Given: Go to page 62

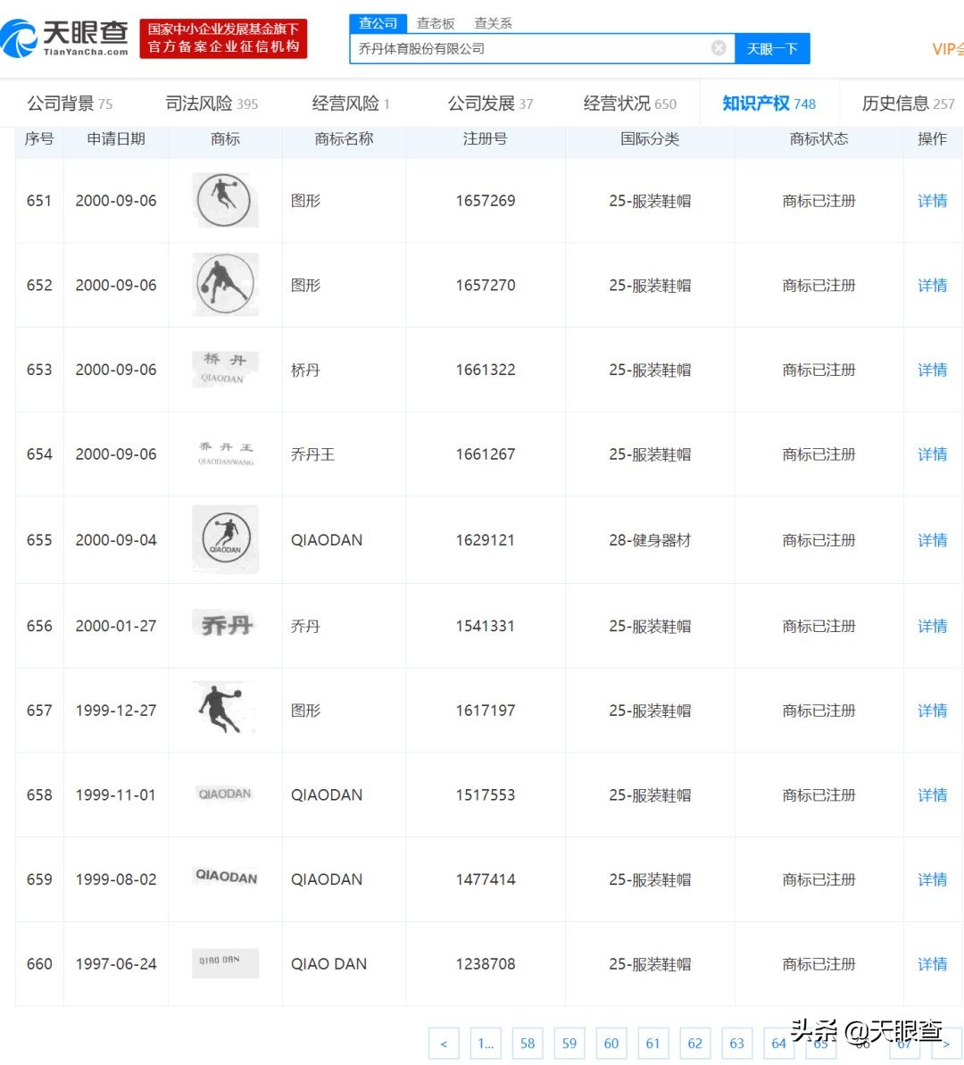Looking at the screenshot, I should pos(695,1044).
